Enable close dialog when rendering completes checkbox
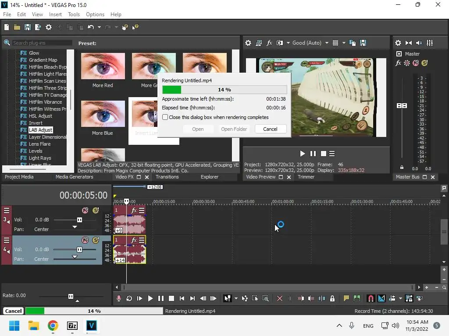449x336 pixels. tap(165, 117)
